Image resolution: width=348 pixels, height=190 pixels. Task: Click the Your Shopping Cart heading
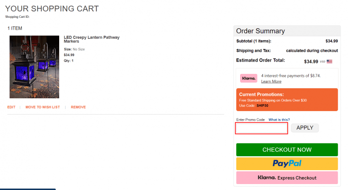pos(52,8)
